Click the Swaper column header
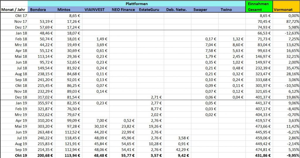The width and height of the screenshot is (300, 158). pos(205,10)
